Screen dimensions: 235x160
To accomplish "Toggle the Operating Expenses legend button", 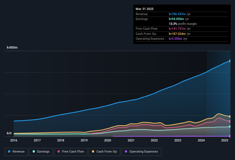I will point(141,152).
